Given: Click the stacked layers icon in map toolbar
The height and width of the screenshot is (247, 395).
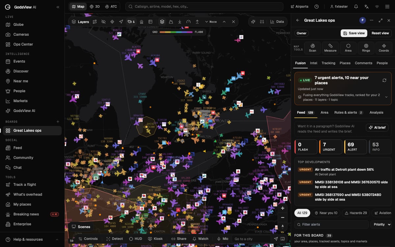Looking at the screenshot, I should (x=162, y=22).
